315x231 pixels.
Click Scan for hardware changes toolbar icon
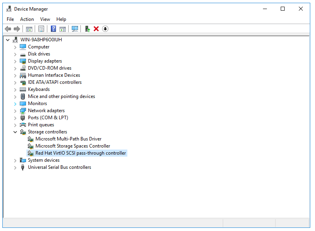point(75,29)
